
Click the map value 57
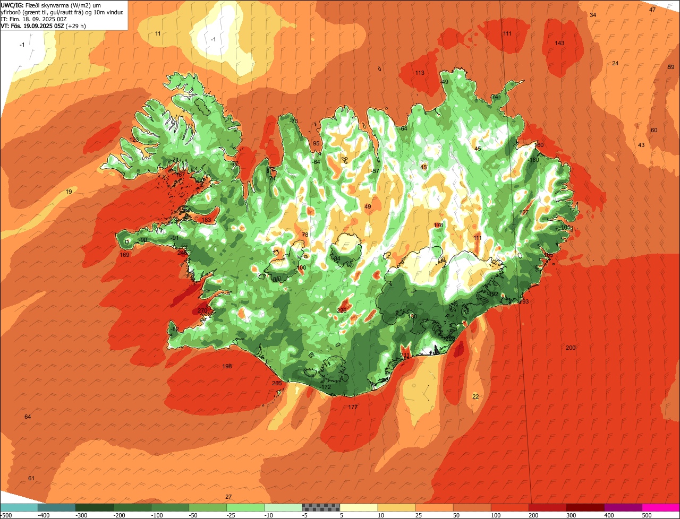pos(376,171)
